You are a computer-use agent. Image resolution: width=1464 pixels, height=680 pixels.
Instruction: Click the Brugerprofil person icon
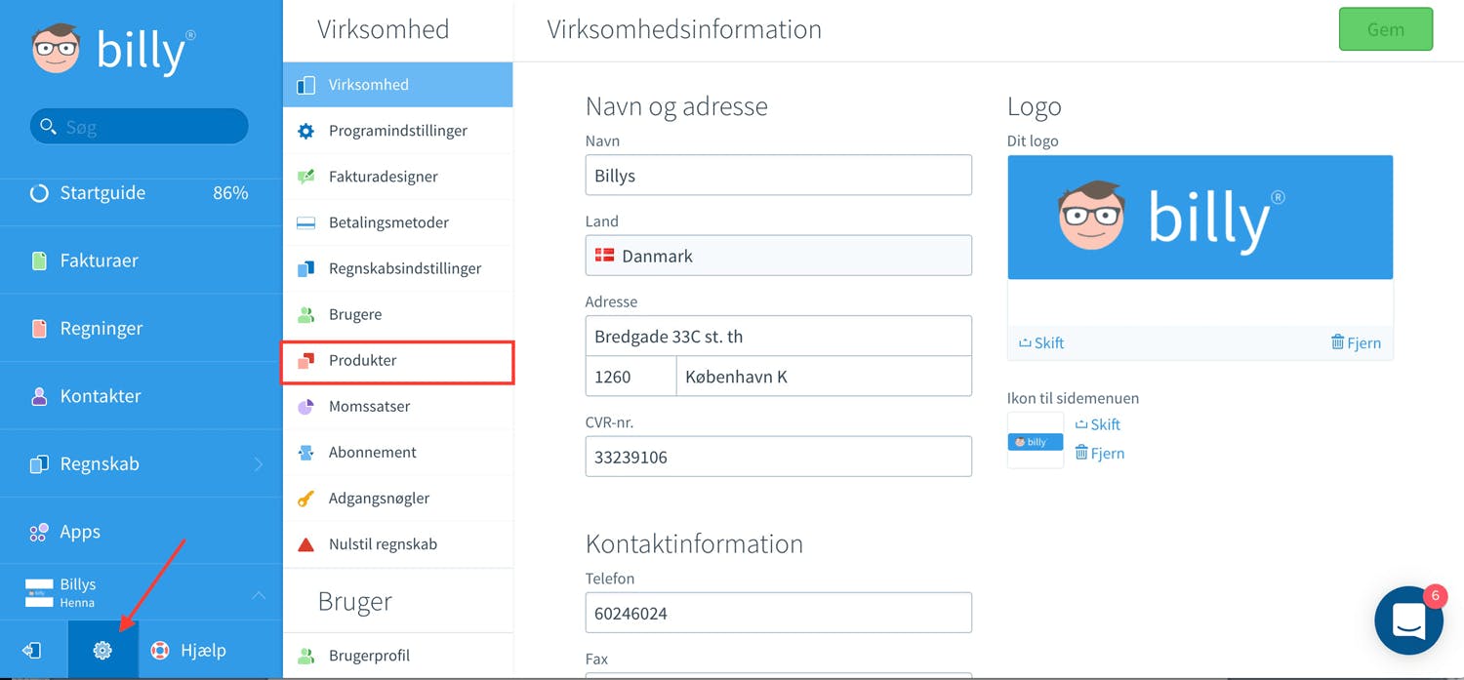(305, 656)
